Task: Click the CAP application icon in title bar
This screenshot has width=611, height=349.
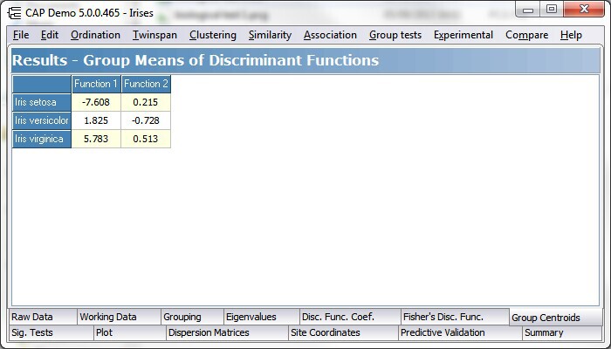Action: (15, 13)
